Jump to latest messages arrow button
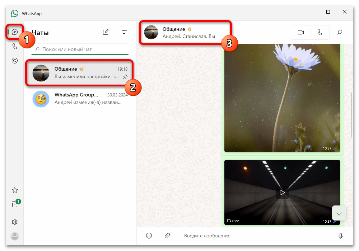The width and height of the screenshot is (359, 251). click(339, 213)
